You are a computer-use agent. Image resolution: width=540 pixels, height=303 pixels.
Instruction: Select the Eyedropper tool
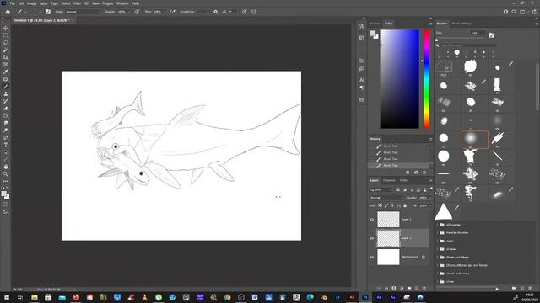pos(6,72)
